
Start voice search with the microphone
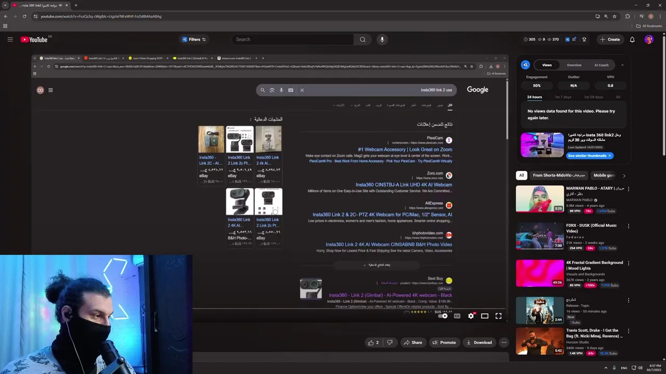tap(382, 39)
